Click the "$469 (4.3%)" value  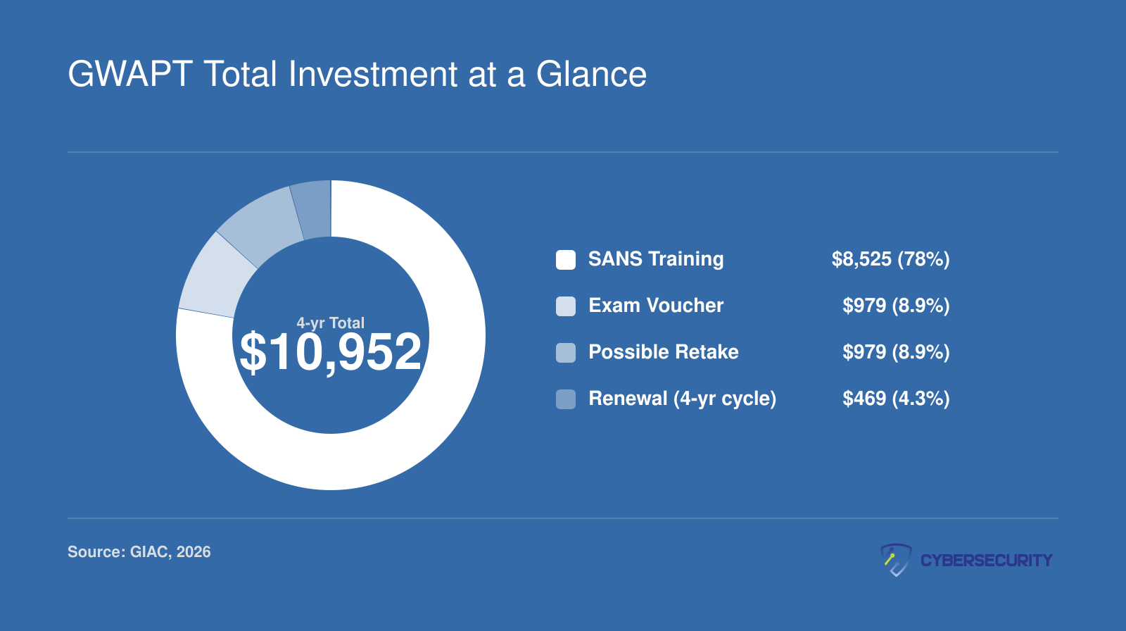[896, 399]
